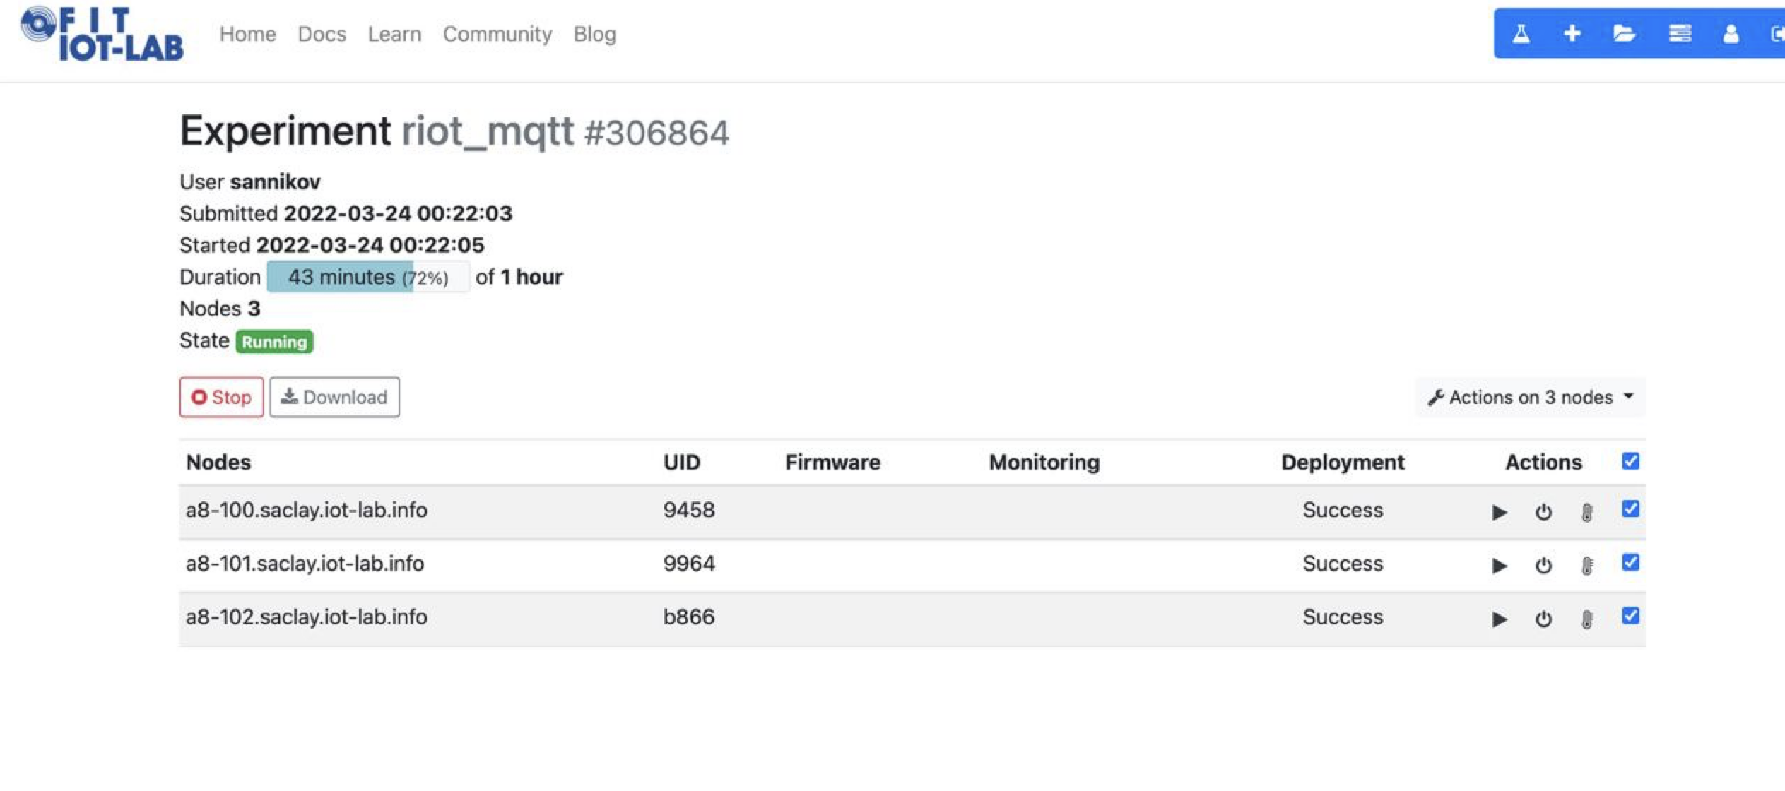Click UID value 9964
The image size is (1785, 791).
pyautogui.click(x=689, y=564)
